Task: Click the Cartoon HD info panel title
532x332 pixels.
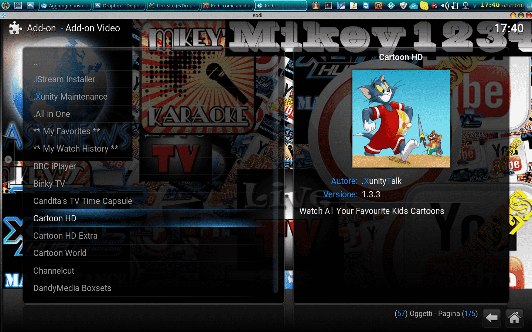Action: pos(401,57)
